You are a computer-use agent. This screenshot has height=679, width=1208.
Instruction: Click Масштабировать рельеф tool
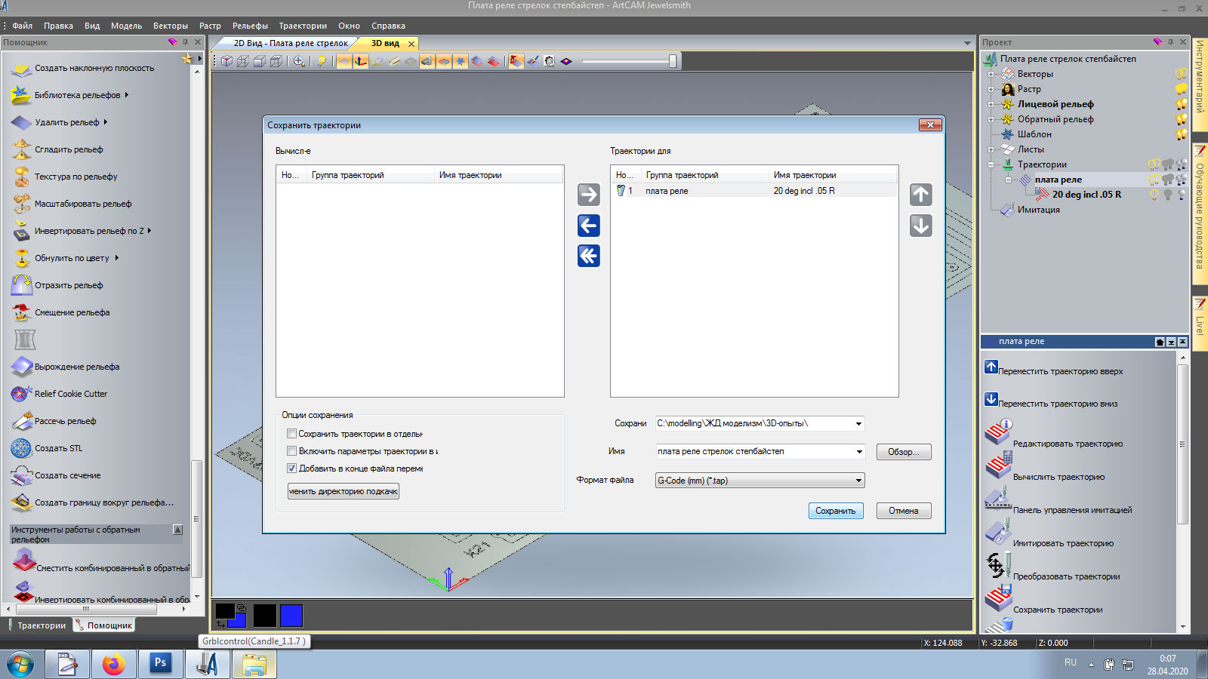83,204
